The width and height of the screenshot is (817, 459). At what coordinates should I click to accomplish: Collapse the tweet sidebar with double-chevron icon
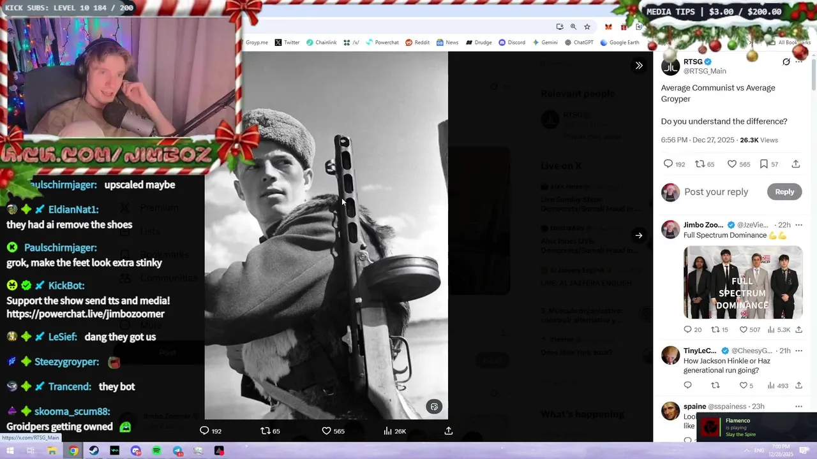639,66
